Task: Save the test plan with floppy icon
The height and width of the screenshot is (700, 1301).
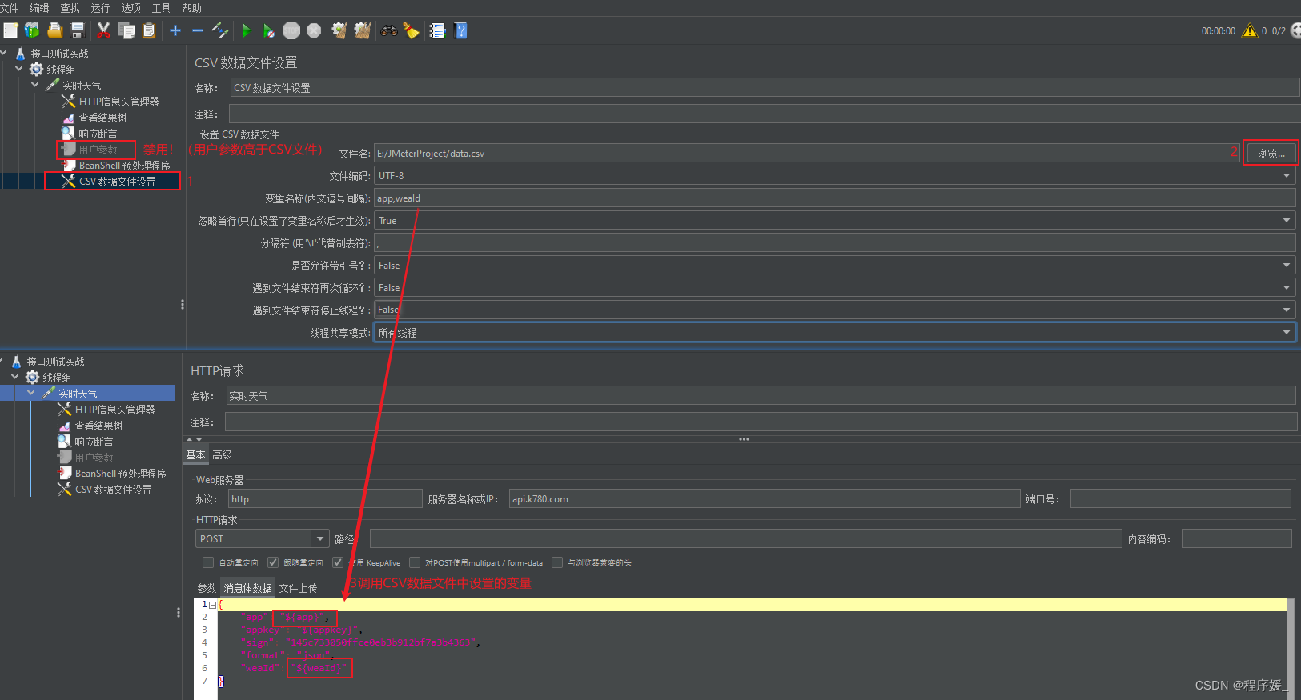Action: (x=78, y=30)
